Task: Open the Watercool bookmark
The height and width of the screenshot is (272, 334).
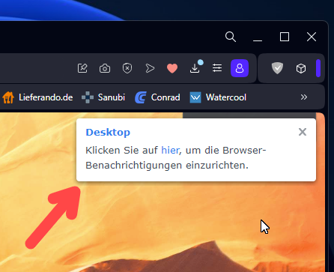Action: tap(218, 97)
